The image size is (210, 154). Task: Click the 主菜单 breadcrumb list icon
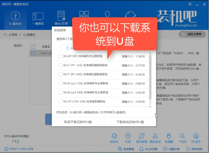click(5, 35)
